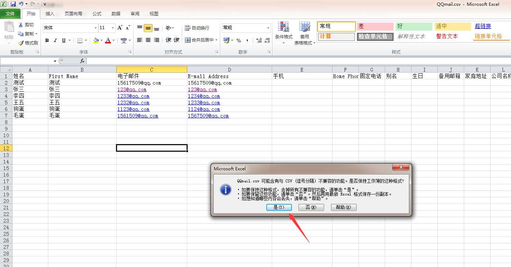511x267 pixels.
Task: Decrease indent icon
Action: 168,40
